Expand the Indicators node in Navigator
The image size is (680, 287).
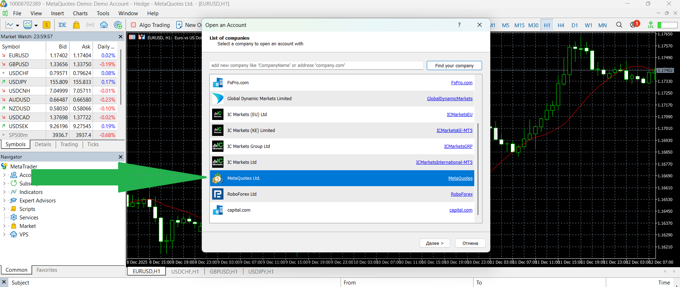click(4, 192)
